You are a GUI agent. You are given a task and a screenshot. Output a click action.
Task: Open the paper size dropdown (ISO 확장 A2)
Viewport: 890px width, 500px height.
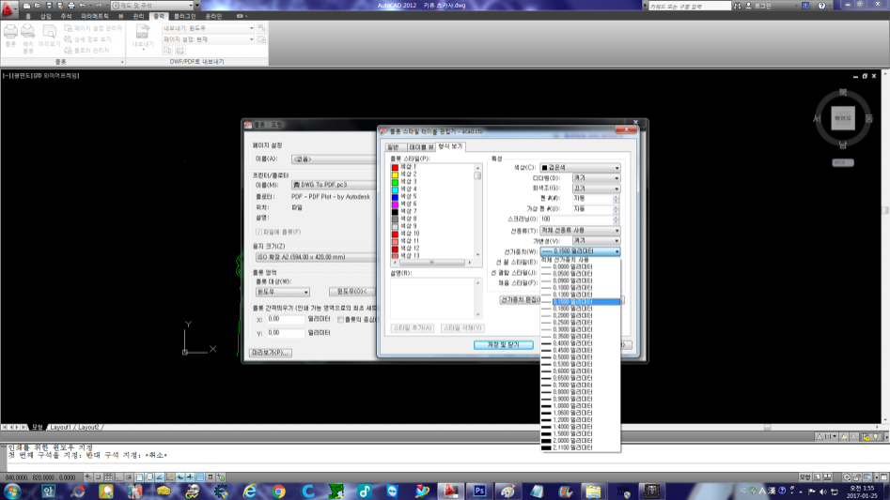315,257
